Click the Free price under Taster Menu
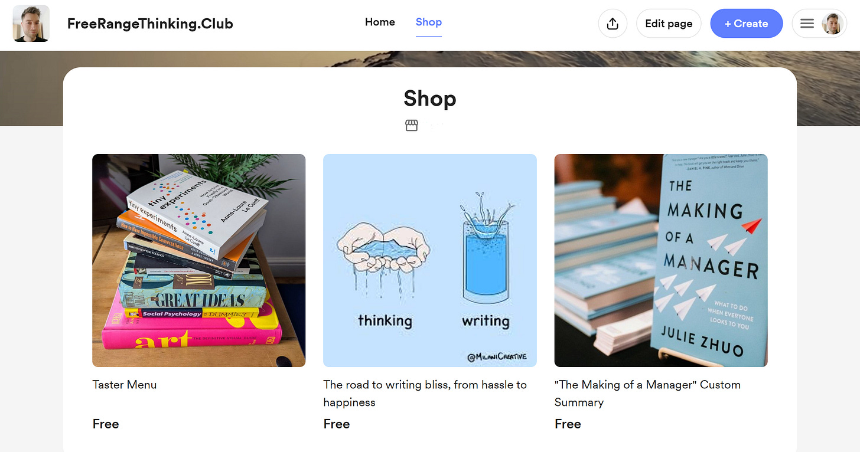 pyautogui.click(x=106, y=424)
